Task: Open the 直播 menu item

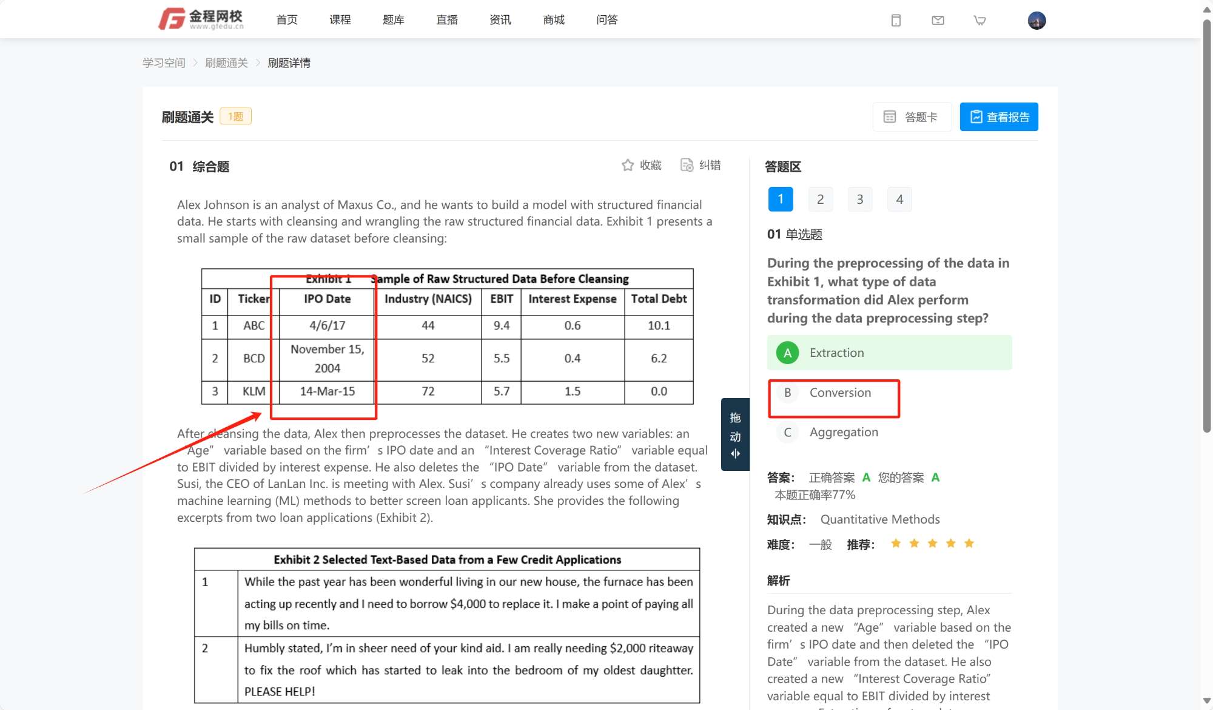Action: pos(446,20)
